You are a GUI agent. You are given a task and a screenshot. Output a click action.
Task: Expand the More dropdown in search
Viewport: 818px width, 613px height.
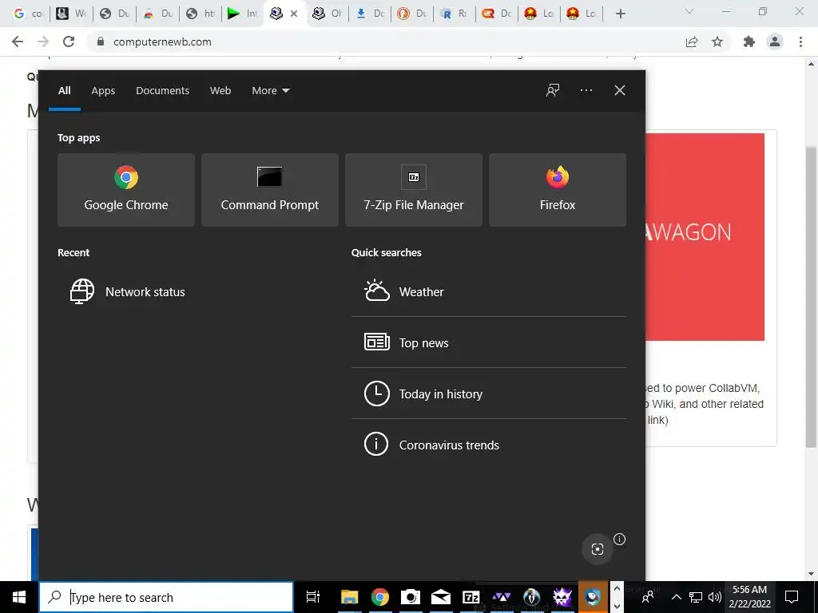271,91
